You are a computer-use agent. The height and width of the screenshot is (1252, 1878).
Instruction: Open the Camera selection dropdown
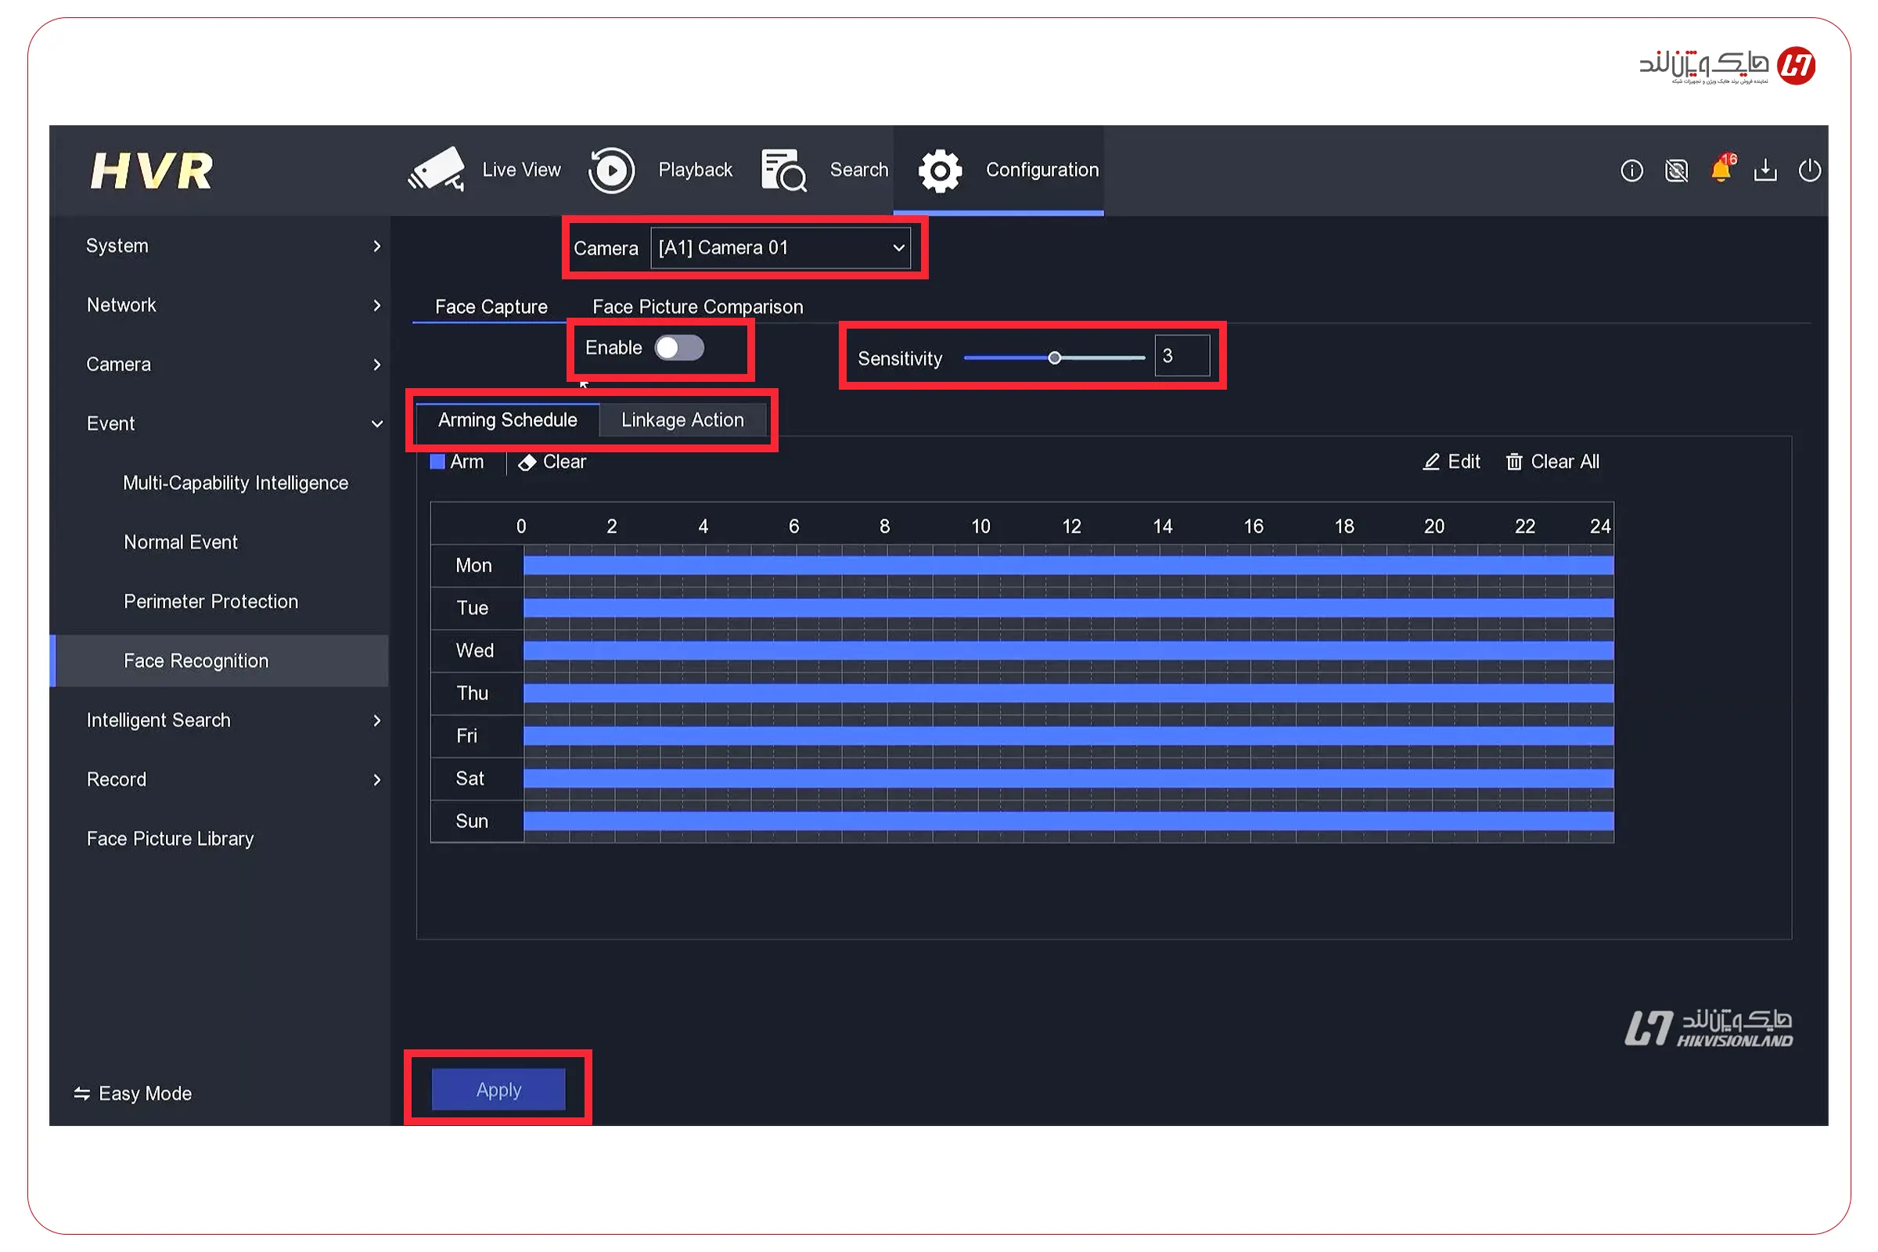780,247
